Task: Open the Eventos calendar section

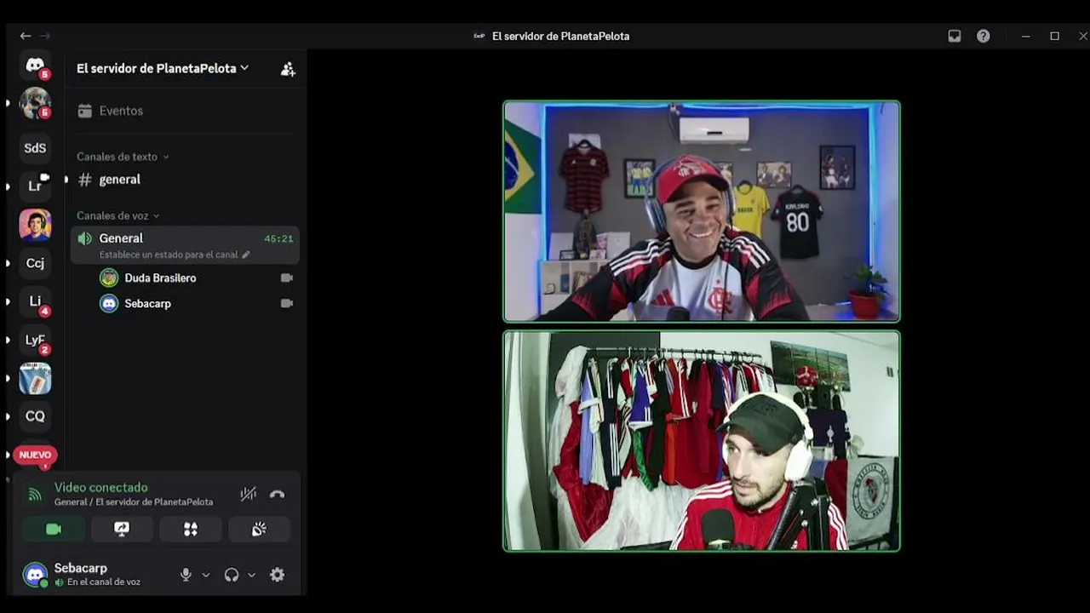Action: point(186,111)
